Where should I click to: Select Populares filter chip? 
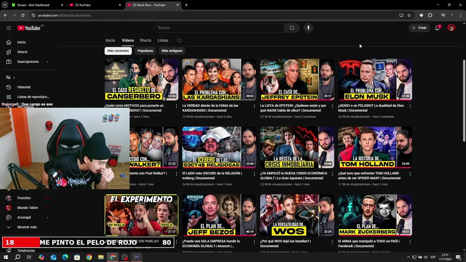point(145,51)
